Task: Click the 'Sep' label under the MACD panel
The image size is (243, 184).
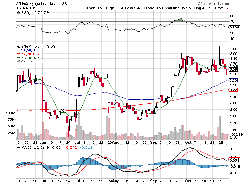Action: (x=154, y=181)
